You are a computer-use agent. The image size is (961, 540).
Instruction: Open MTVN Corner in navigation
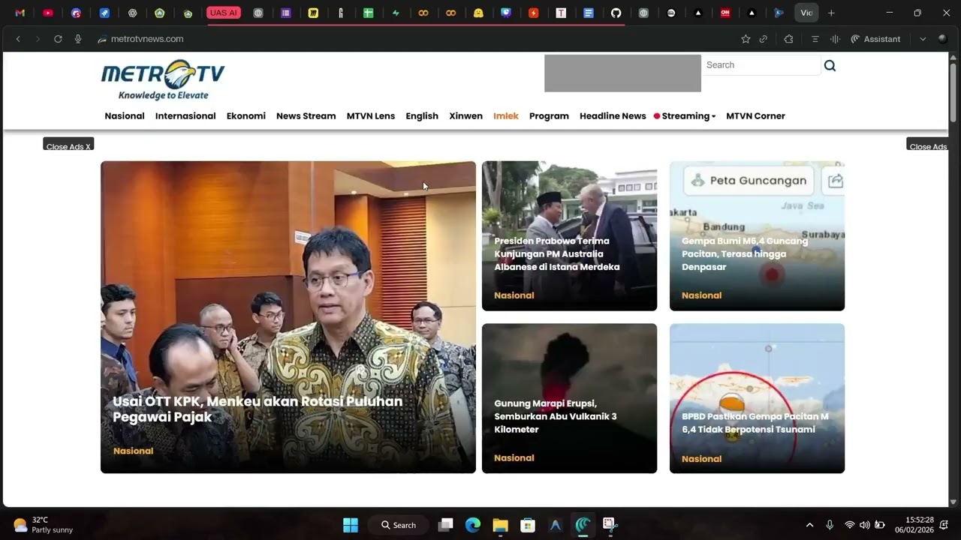[x=755, y=116]
